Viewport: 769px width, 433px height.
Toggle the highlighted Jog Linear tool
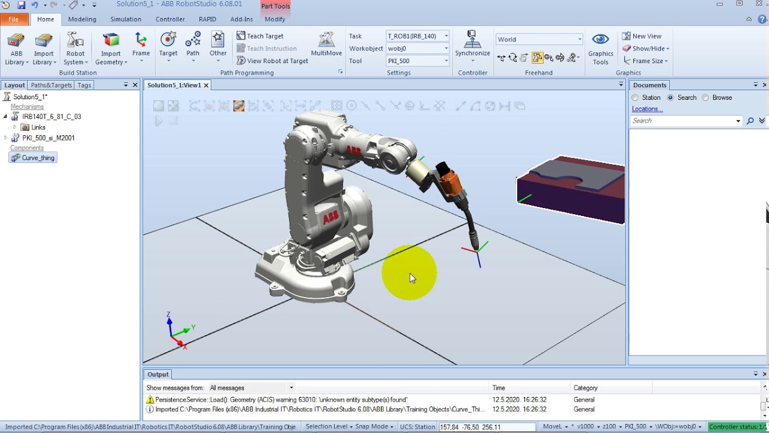pyautogui.click(x=537, y=58)
